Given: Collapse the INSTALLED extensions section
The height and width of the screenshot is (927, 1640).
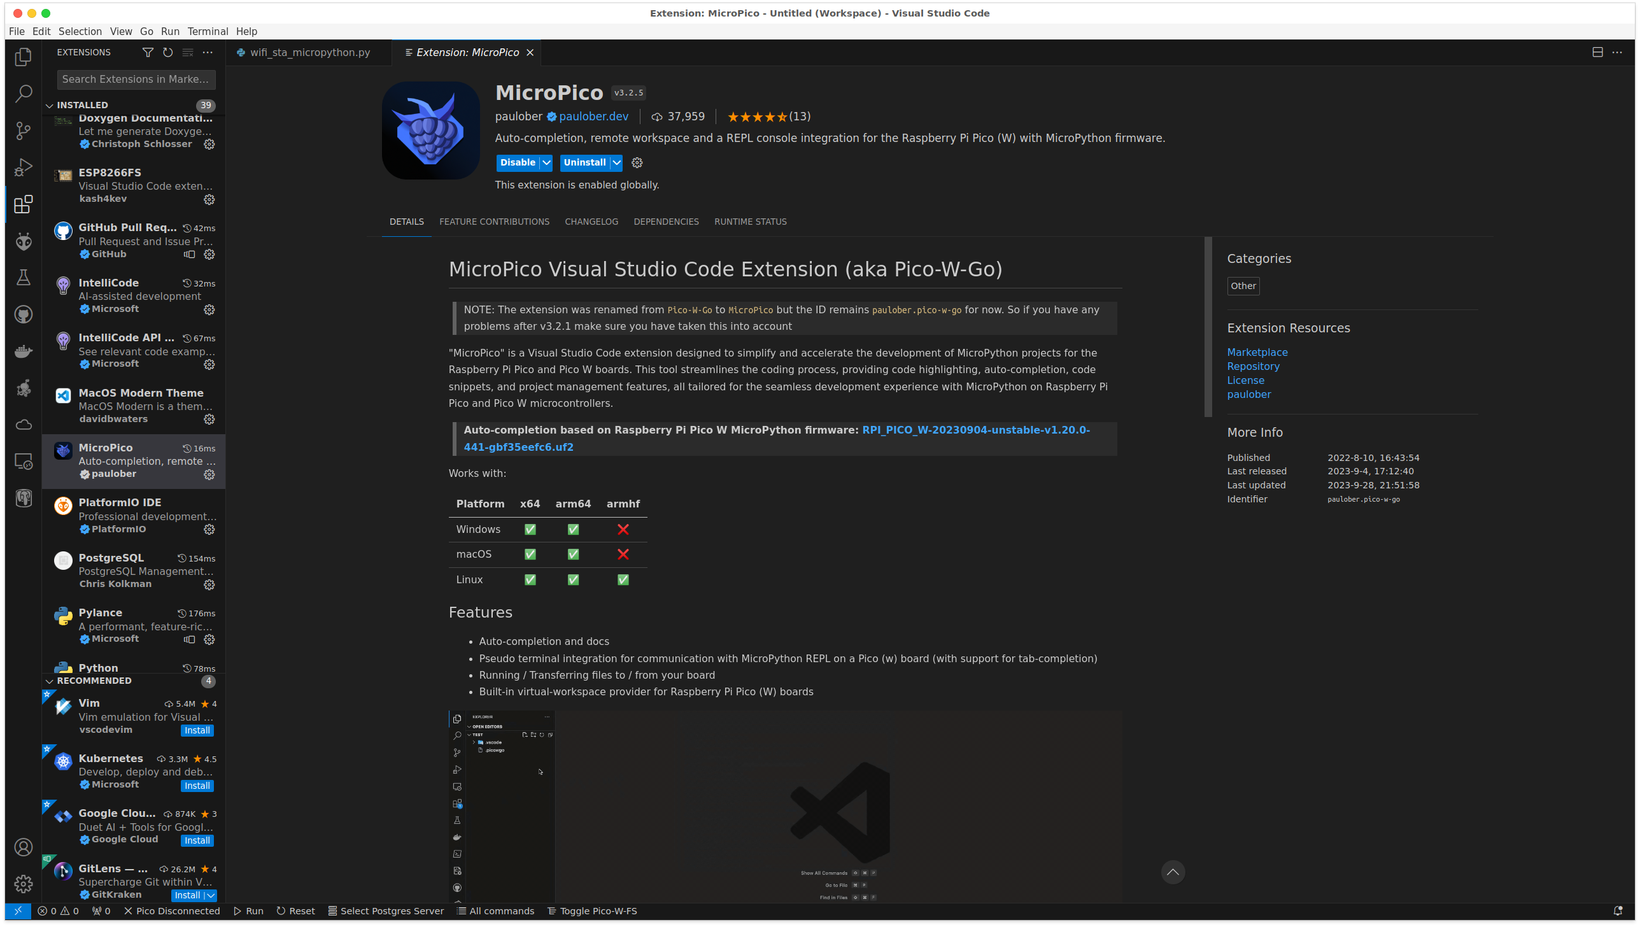Looking at the screenshot, I should [x=50, y=105].
